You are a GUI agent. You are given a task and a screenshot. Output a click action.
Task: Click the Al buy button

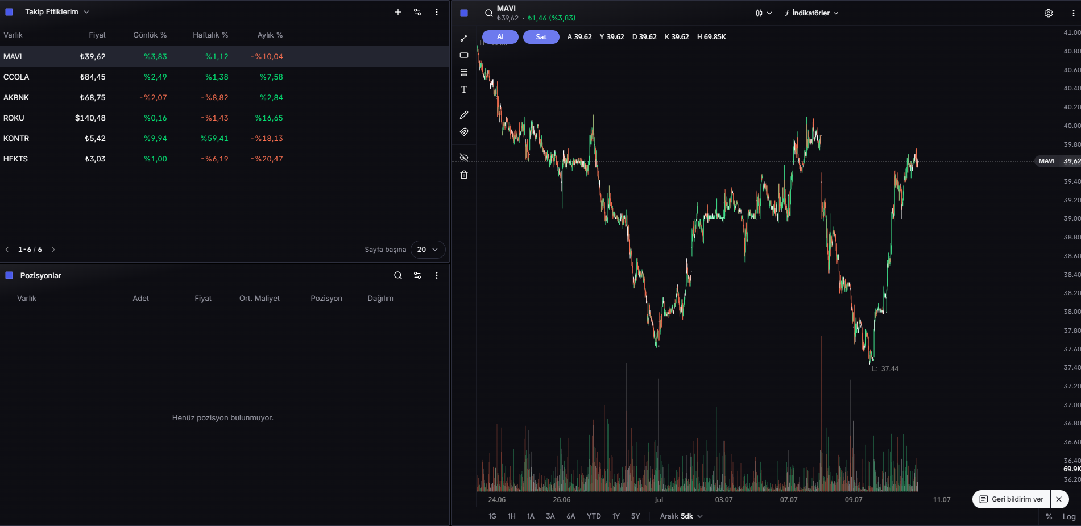click(500, 37)
